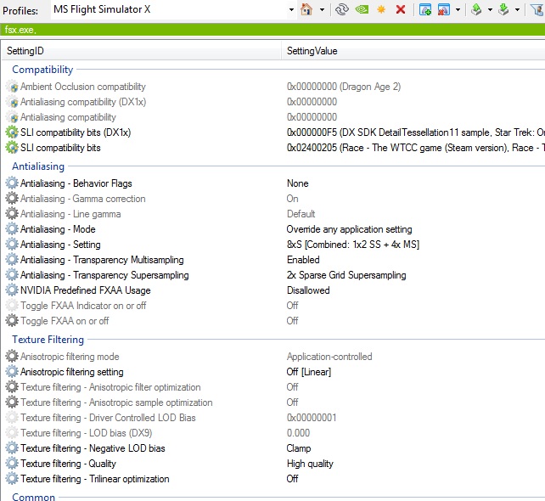This screenshot has width=545, height=501.
Task: Click the value 0x00000000 (Dragon Age 2)
Action: 344,87
